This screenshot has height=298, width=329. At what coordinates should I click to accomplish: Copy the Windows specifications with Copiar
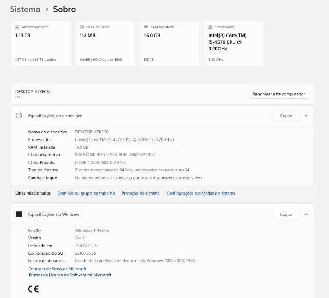click(286, 214)
